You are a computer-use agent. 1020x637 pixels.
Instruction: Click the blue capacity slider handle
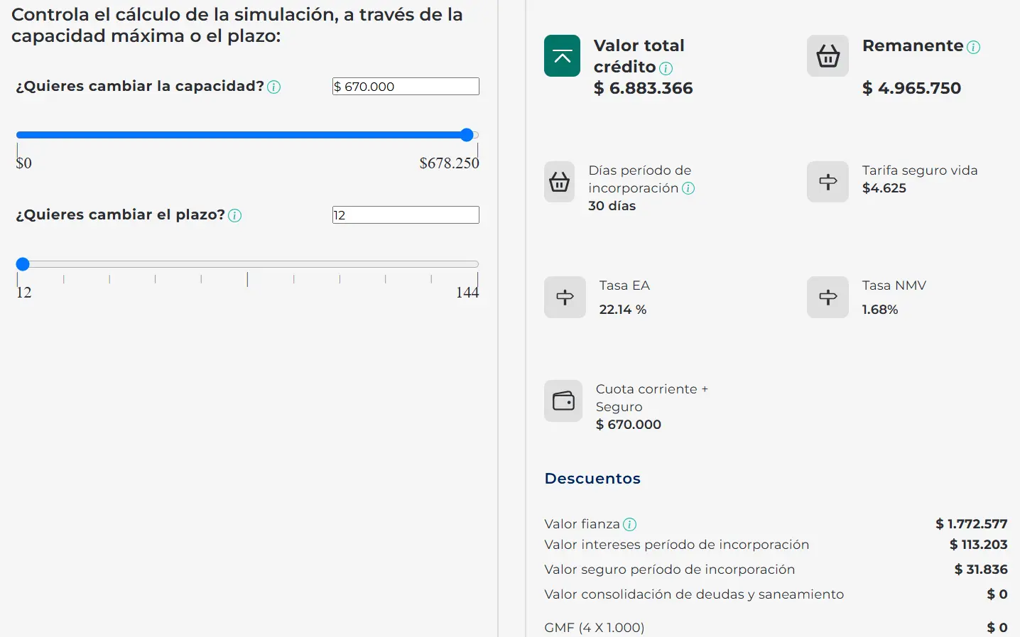pyautogui.click(x=467, y=135)
